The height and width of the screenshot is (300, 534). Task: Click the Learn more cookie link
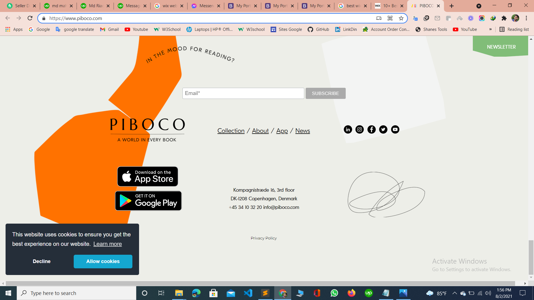(x=108, y=244)
